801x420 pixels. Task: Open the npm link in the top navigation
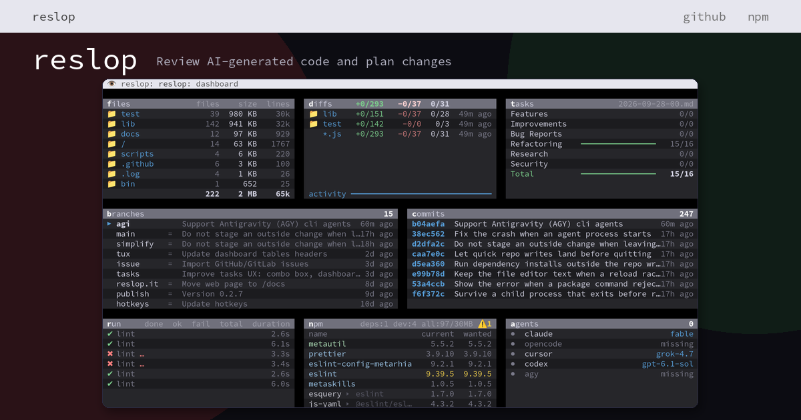click(758, 17)
